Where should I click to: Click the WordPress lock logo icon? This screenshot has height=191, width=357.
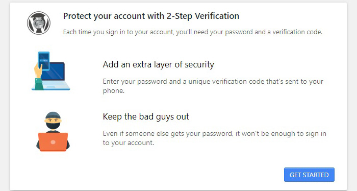click(x=39, y=23)
